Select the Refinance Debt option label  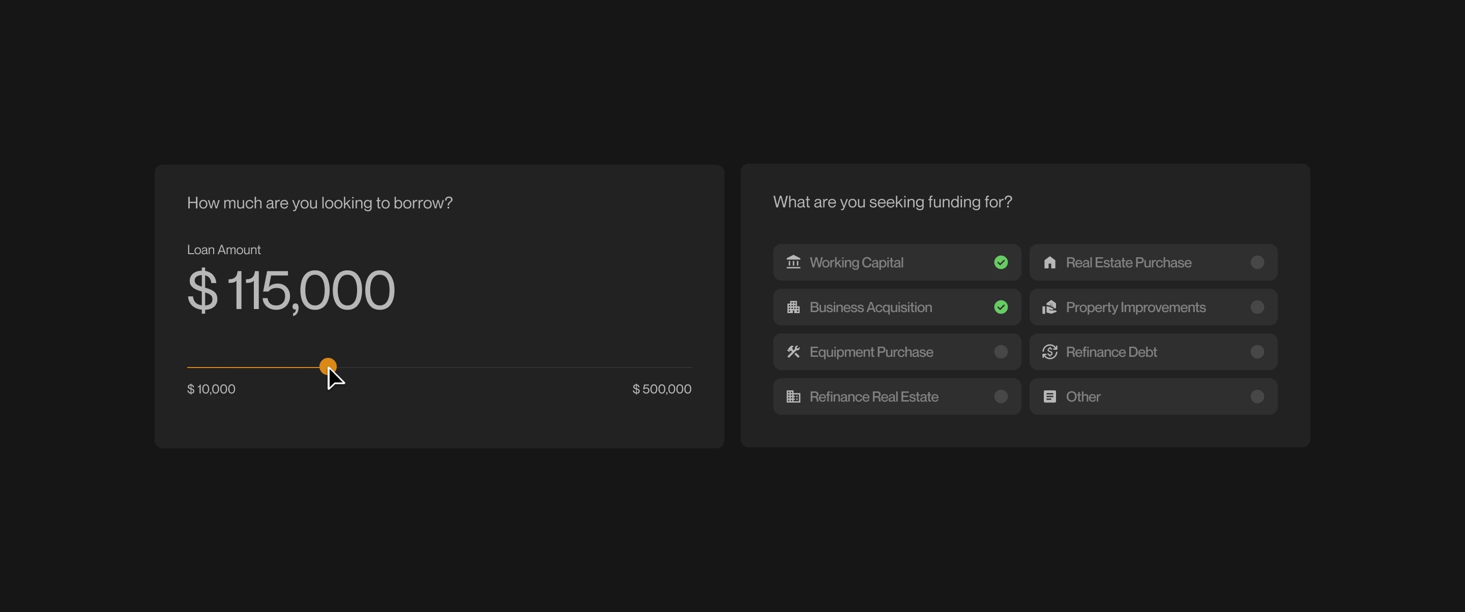tap(1111, 352)
